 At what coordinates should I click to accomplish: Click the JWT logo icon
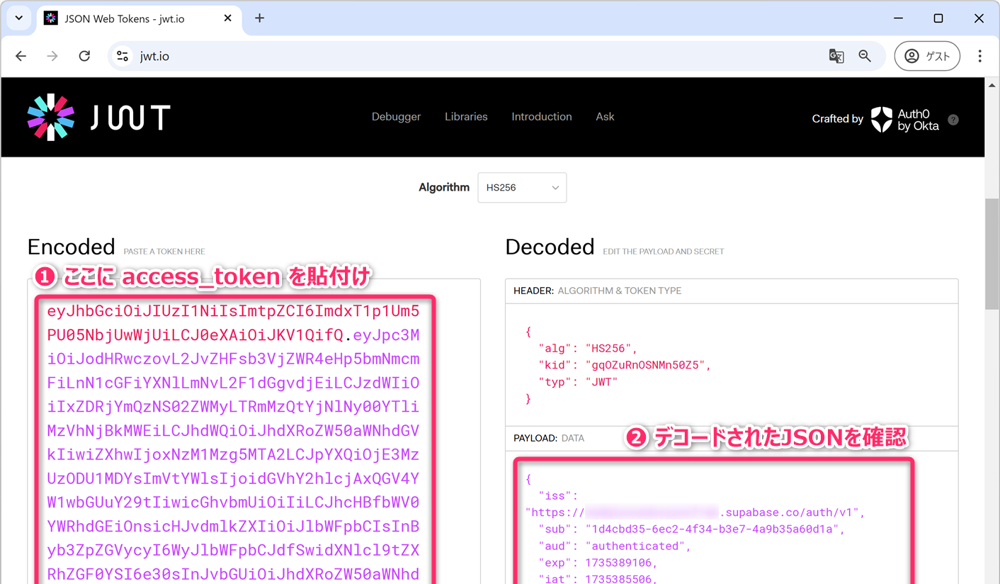[50, 118]
